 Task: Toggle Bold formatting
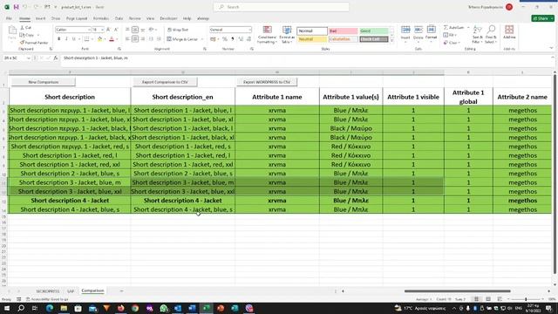coord(58,39)
